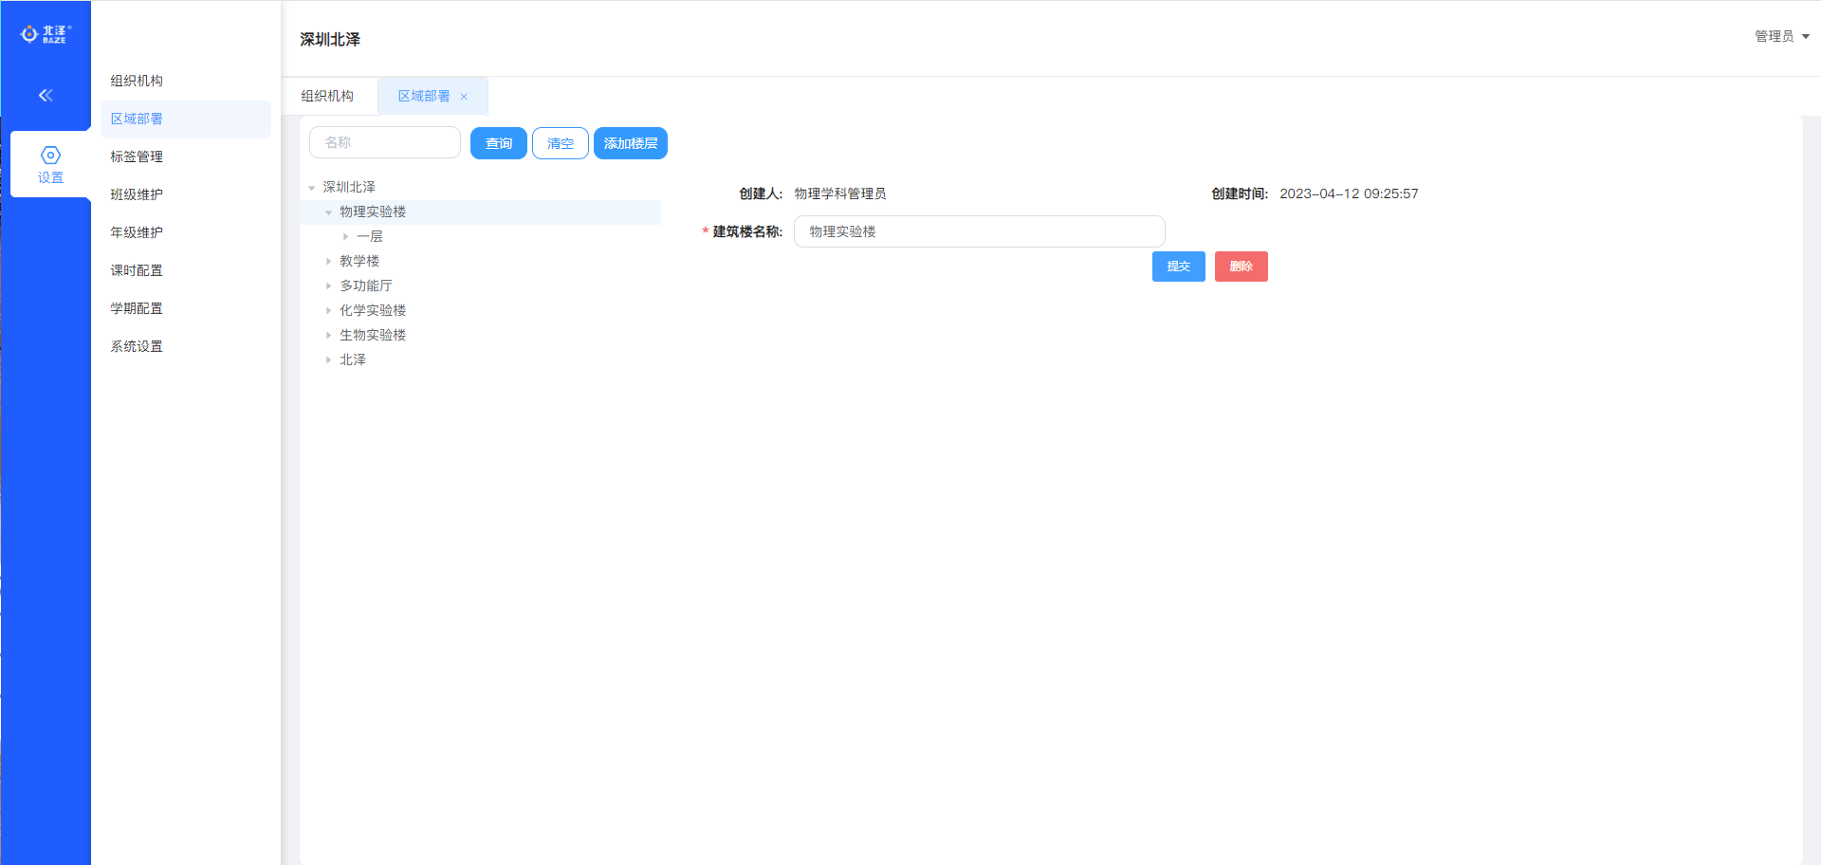Expand the 化学实验楼 tree node

tap(329, 311)
